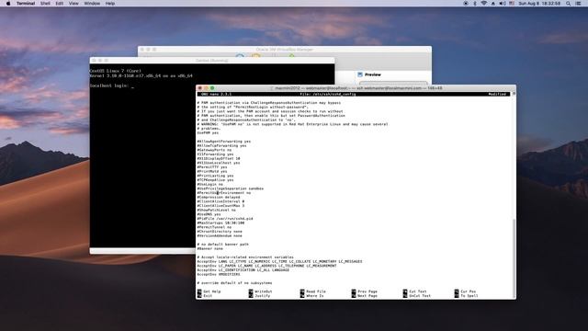Click the #X11DisplayOffset 10 line

tap(219, 159)
